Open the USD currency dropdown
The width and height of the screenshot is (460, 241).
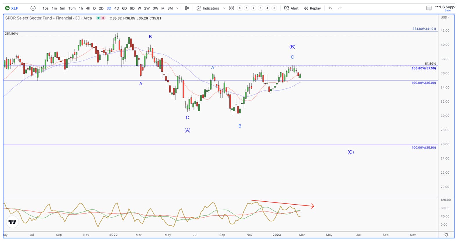click(x=445, y=17)
